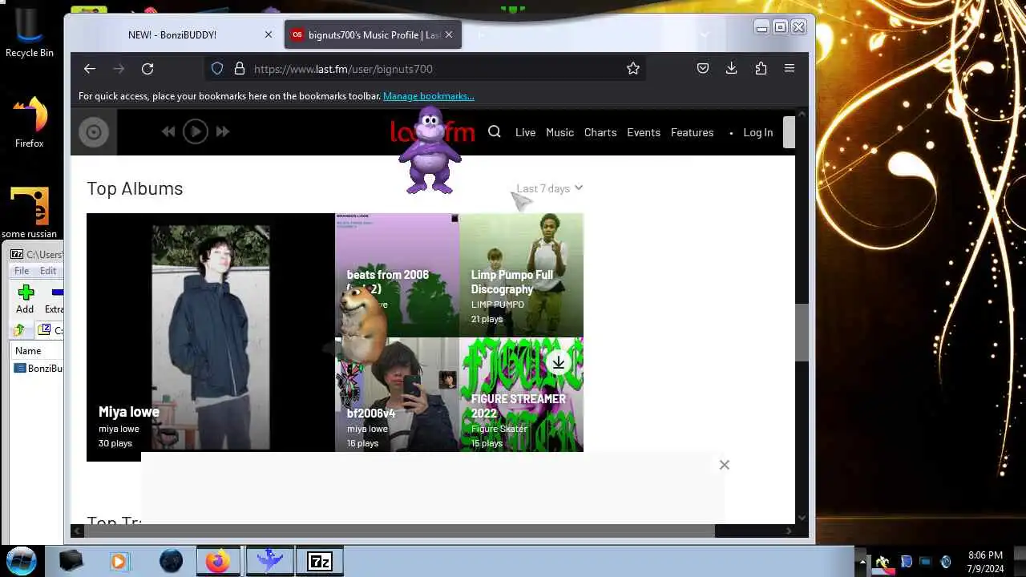Skip to next track in Last.fm player
The width and height of the screenshot is (1026, 577).
(x=223, y=132)
